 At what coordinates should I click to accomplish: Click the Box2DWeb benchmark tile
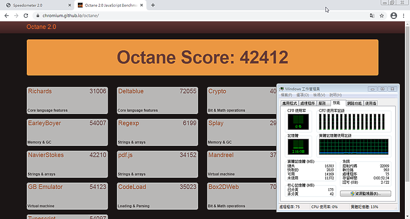pos(242,196)
